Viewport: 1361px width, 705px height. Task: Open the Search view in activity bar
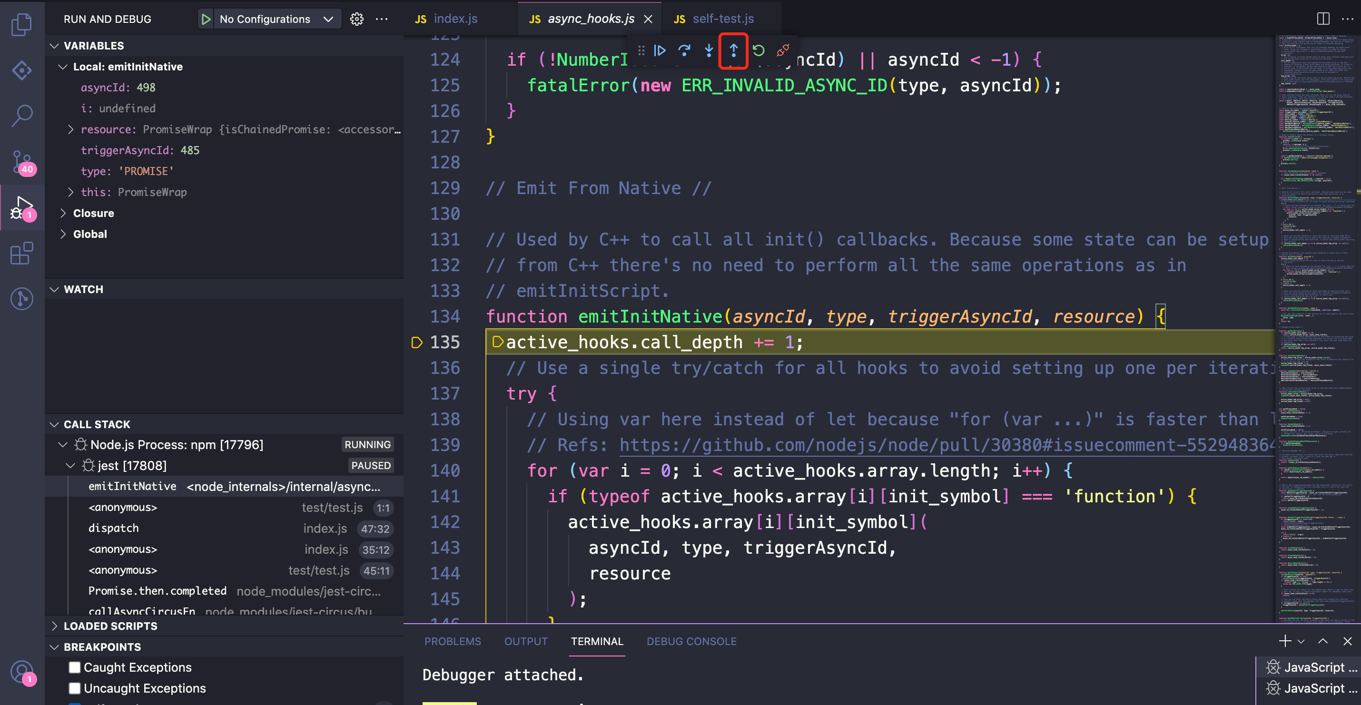22,115
